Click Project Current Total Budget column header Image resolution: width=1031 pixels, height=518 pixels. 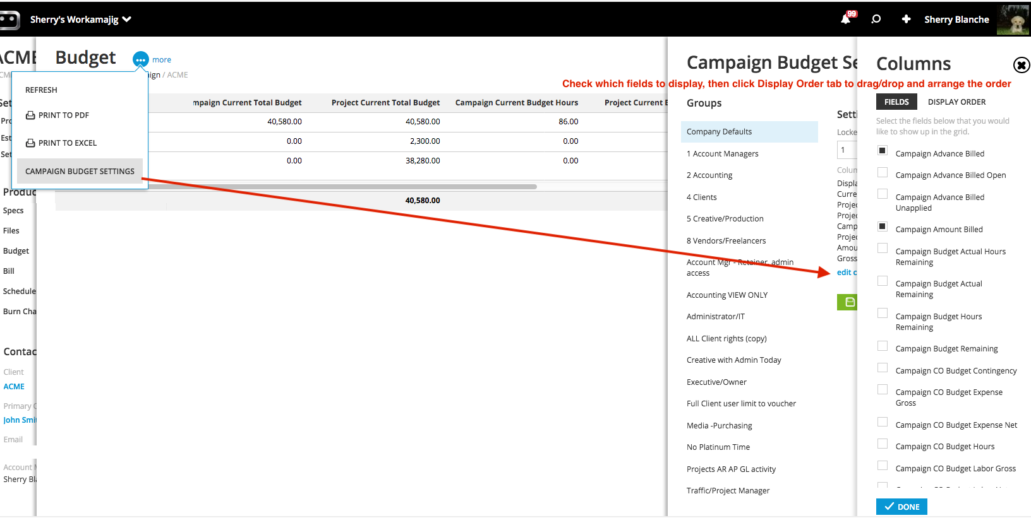click(385, 103)
